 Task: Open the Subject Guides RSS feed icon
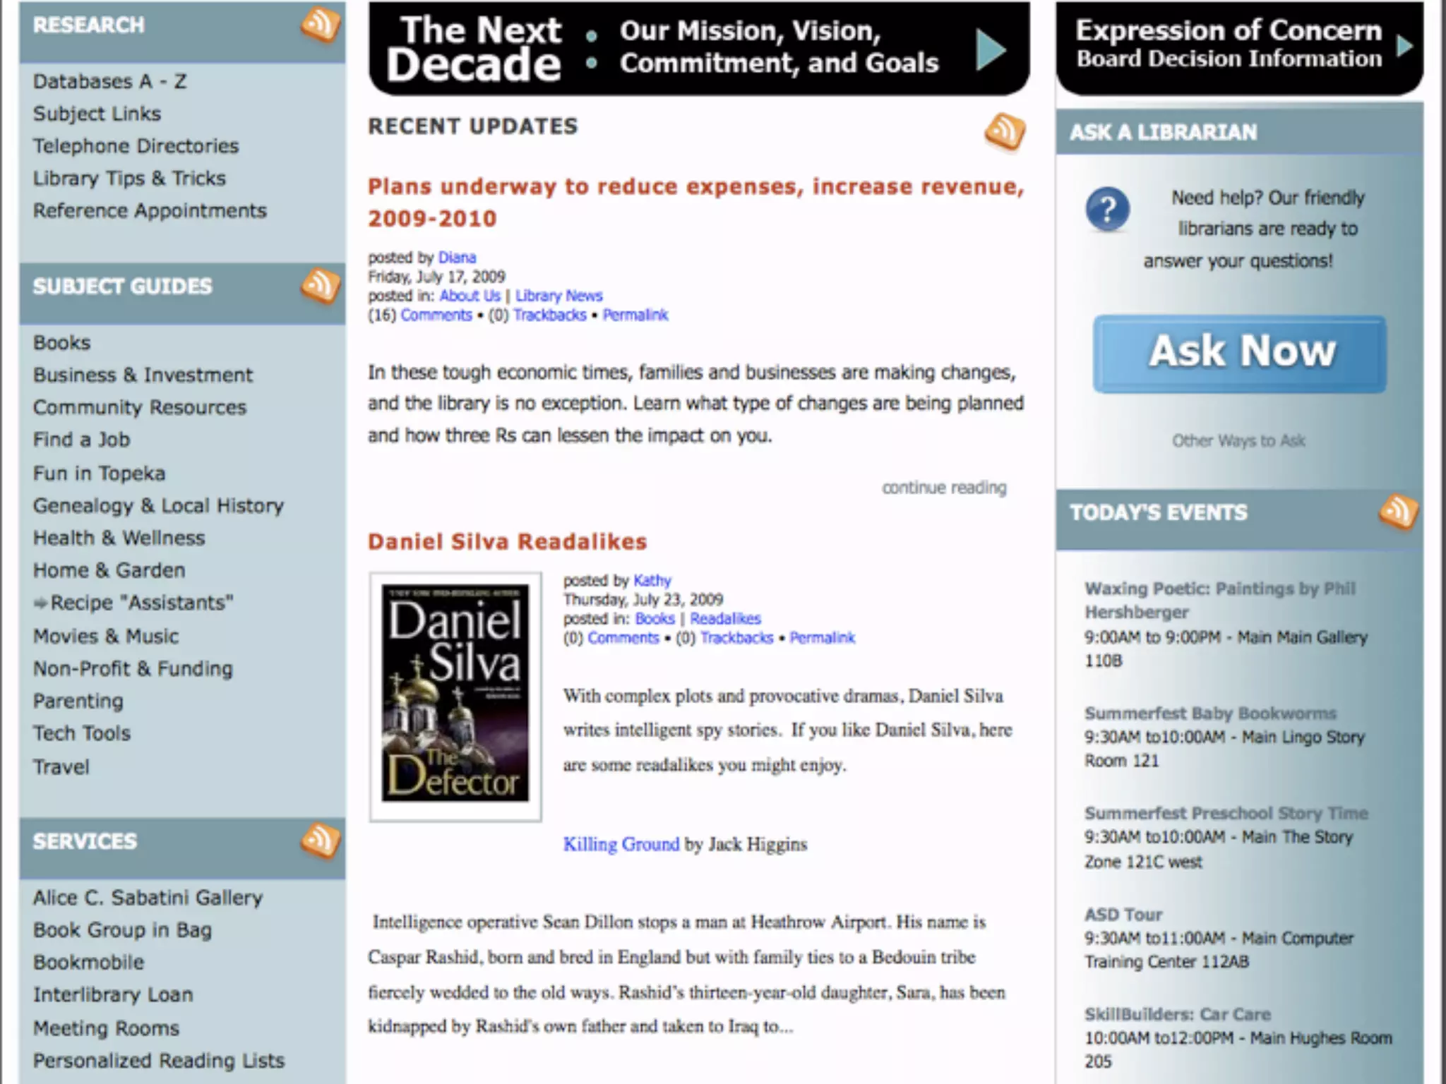click(320, 286)
